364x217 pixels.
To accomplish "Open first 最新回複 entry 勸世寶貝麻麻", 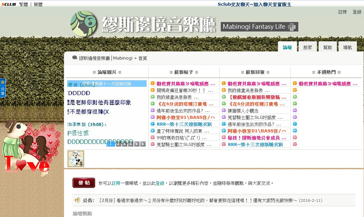I will (257, 84).
